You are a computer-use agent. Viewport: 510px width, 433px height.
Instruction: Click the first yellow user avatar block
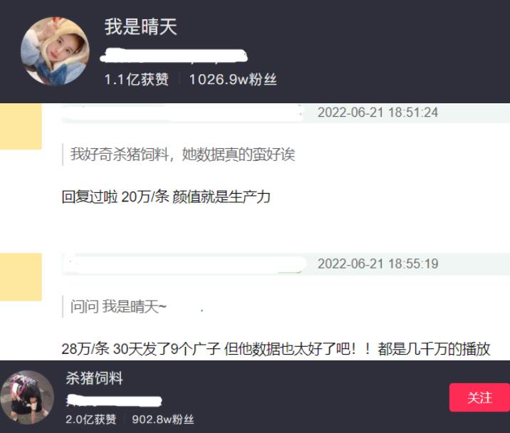[21, 126]
